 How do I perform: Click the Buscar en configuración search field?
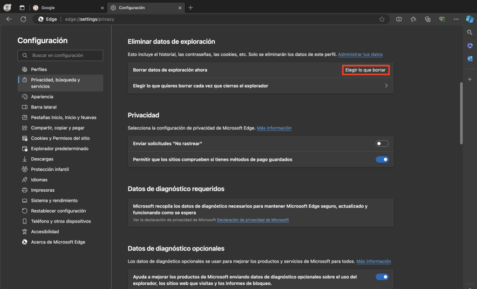click(60, 55)
